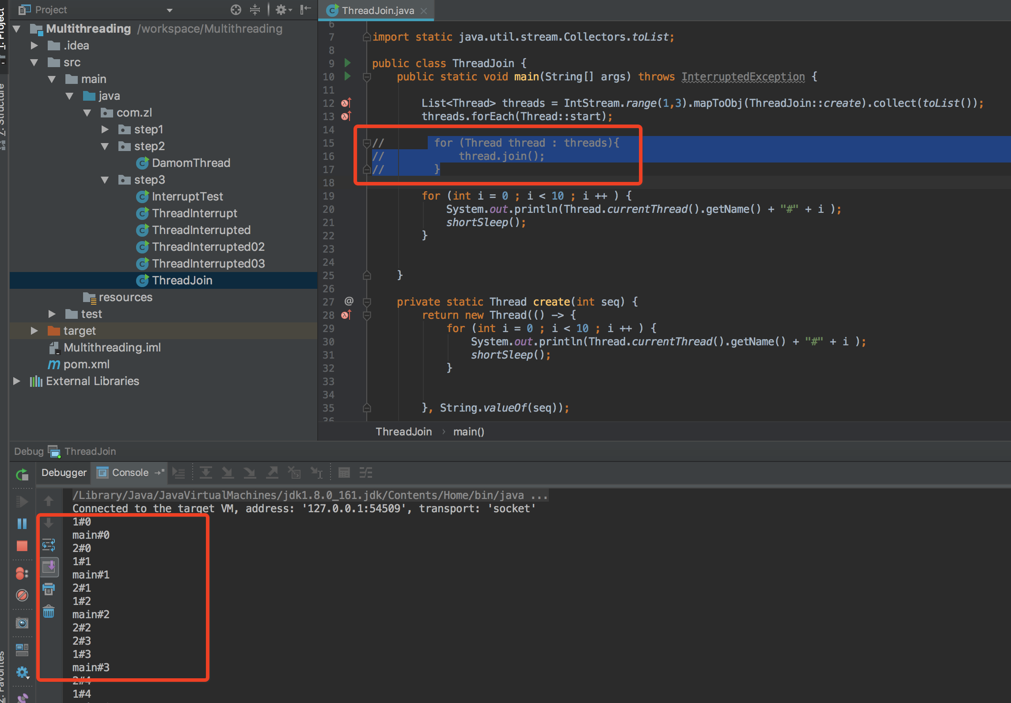Image resolution: width=1011 pixels, height=703 pixels.
Task: Toggle scroll to end of console
Action: (x=49, y=567)
